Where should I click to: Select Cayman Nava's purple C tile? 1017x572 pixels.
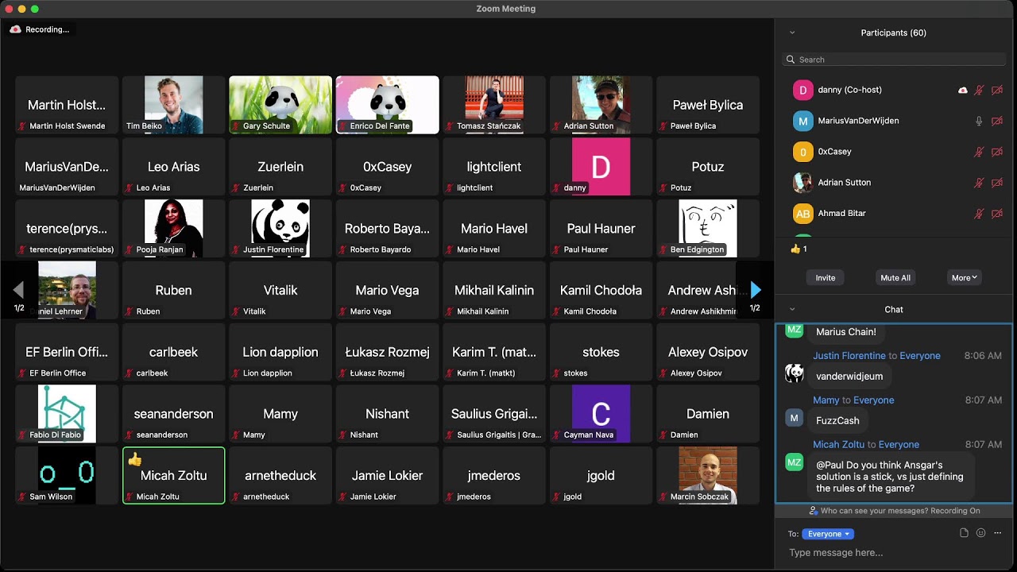coord(601,413)
